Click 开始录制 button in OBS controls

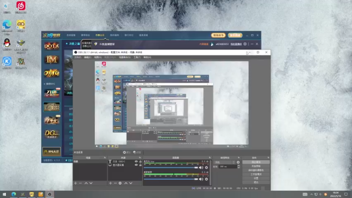pyautogui.click(x=256, y=166)
